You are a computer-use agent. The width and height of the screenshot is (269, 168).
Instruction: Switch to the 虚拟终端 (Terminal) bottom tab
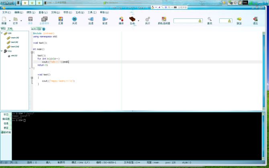[6, 132]
